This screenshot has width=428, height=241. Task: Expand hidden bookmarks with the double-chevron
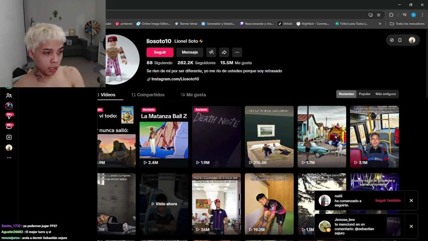click(380, 24)
